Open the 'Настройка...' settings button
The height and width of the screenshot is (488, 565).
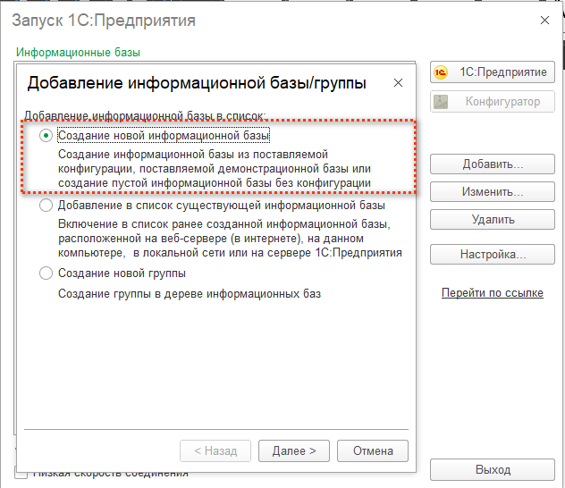click(x=493, y=255)
